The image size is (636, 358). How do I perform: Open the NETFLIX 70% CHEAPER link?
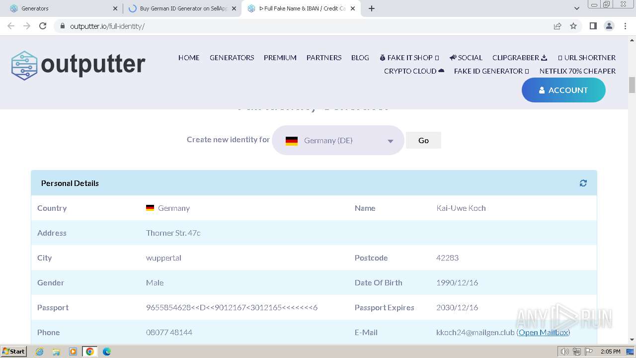pyautogui.click(x=577, y=71)
